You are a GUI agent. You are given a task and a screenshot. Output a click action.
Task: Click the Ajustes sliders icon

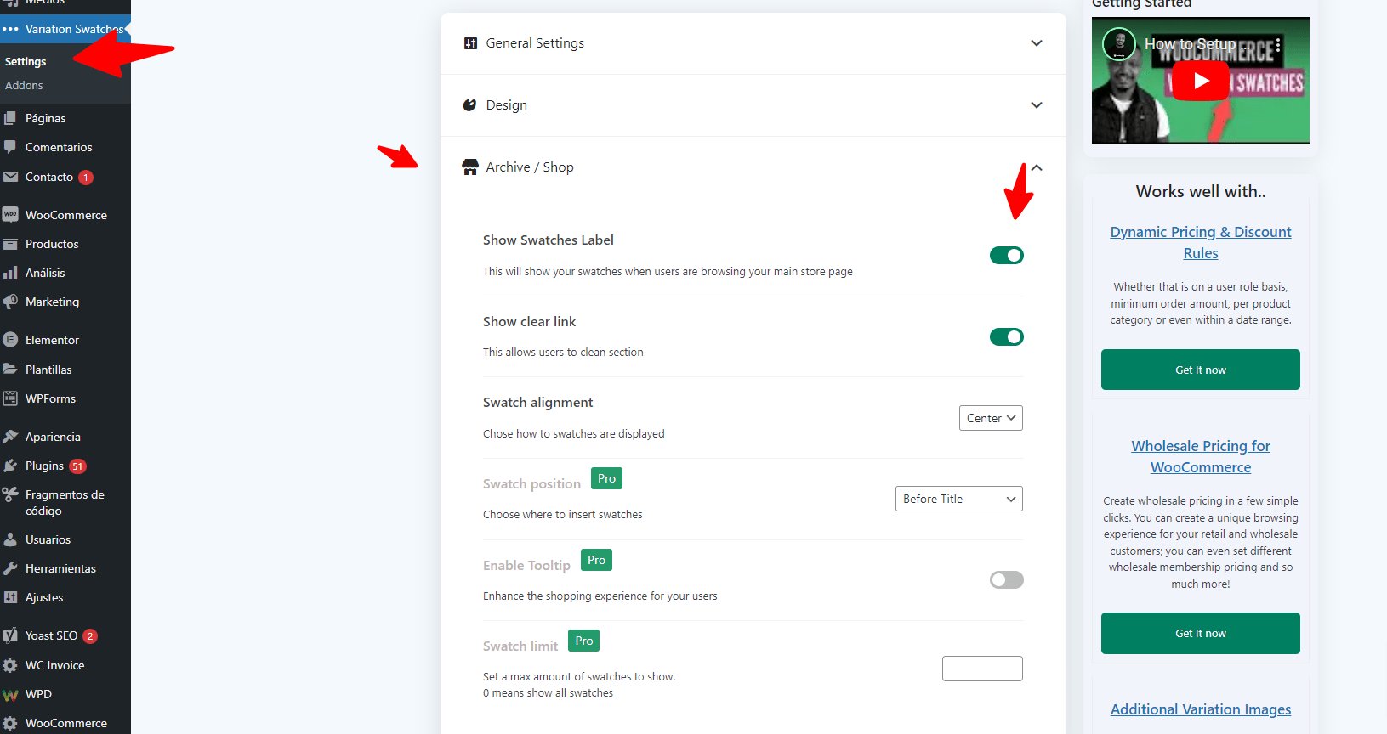coord(10,597)
